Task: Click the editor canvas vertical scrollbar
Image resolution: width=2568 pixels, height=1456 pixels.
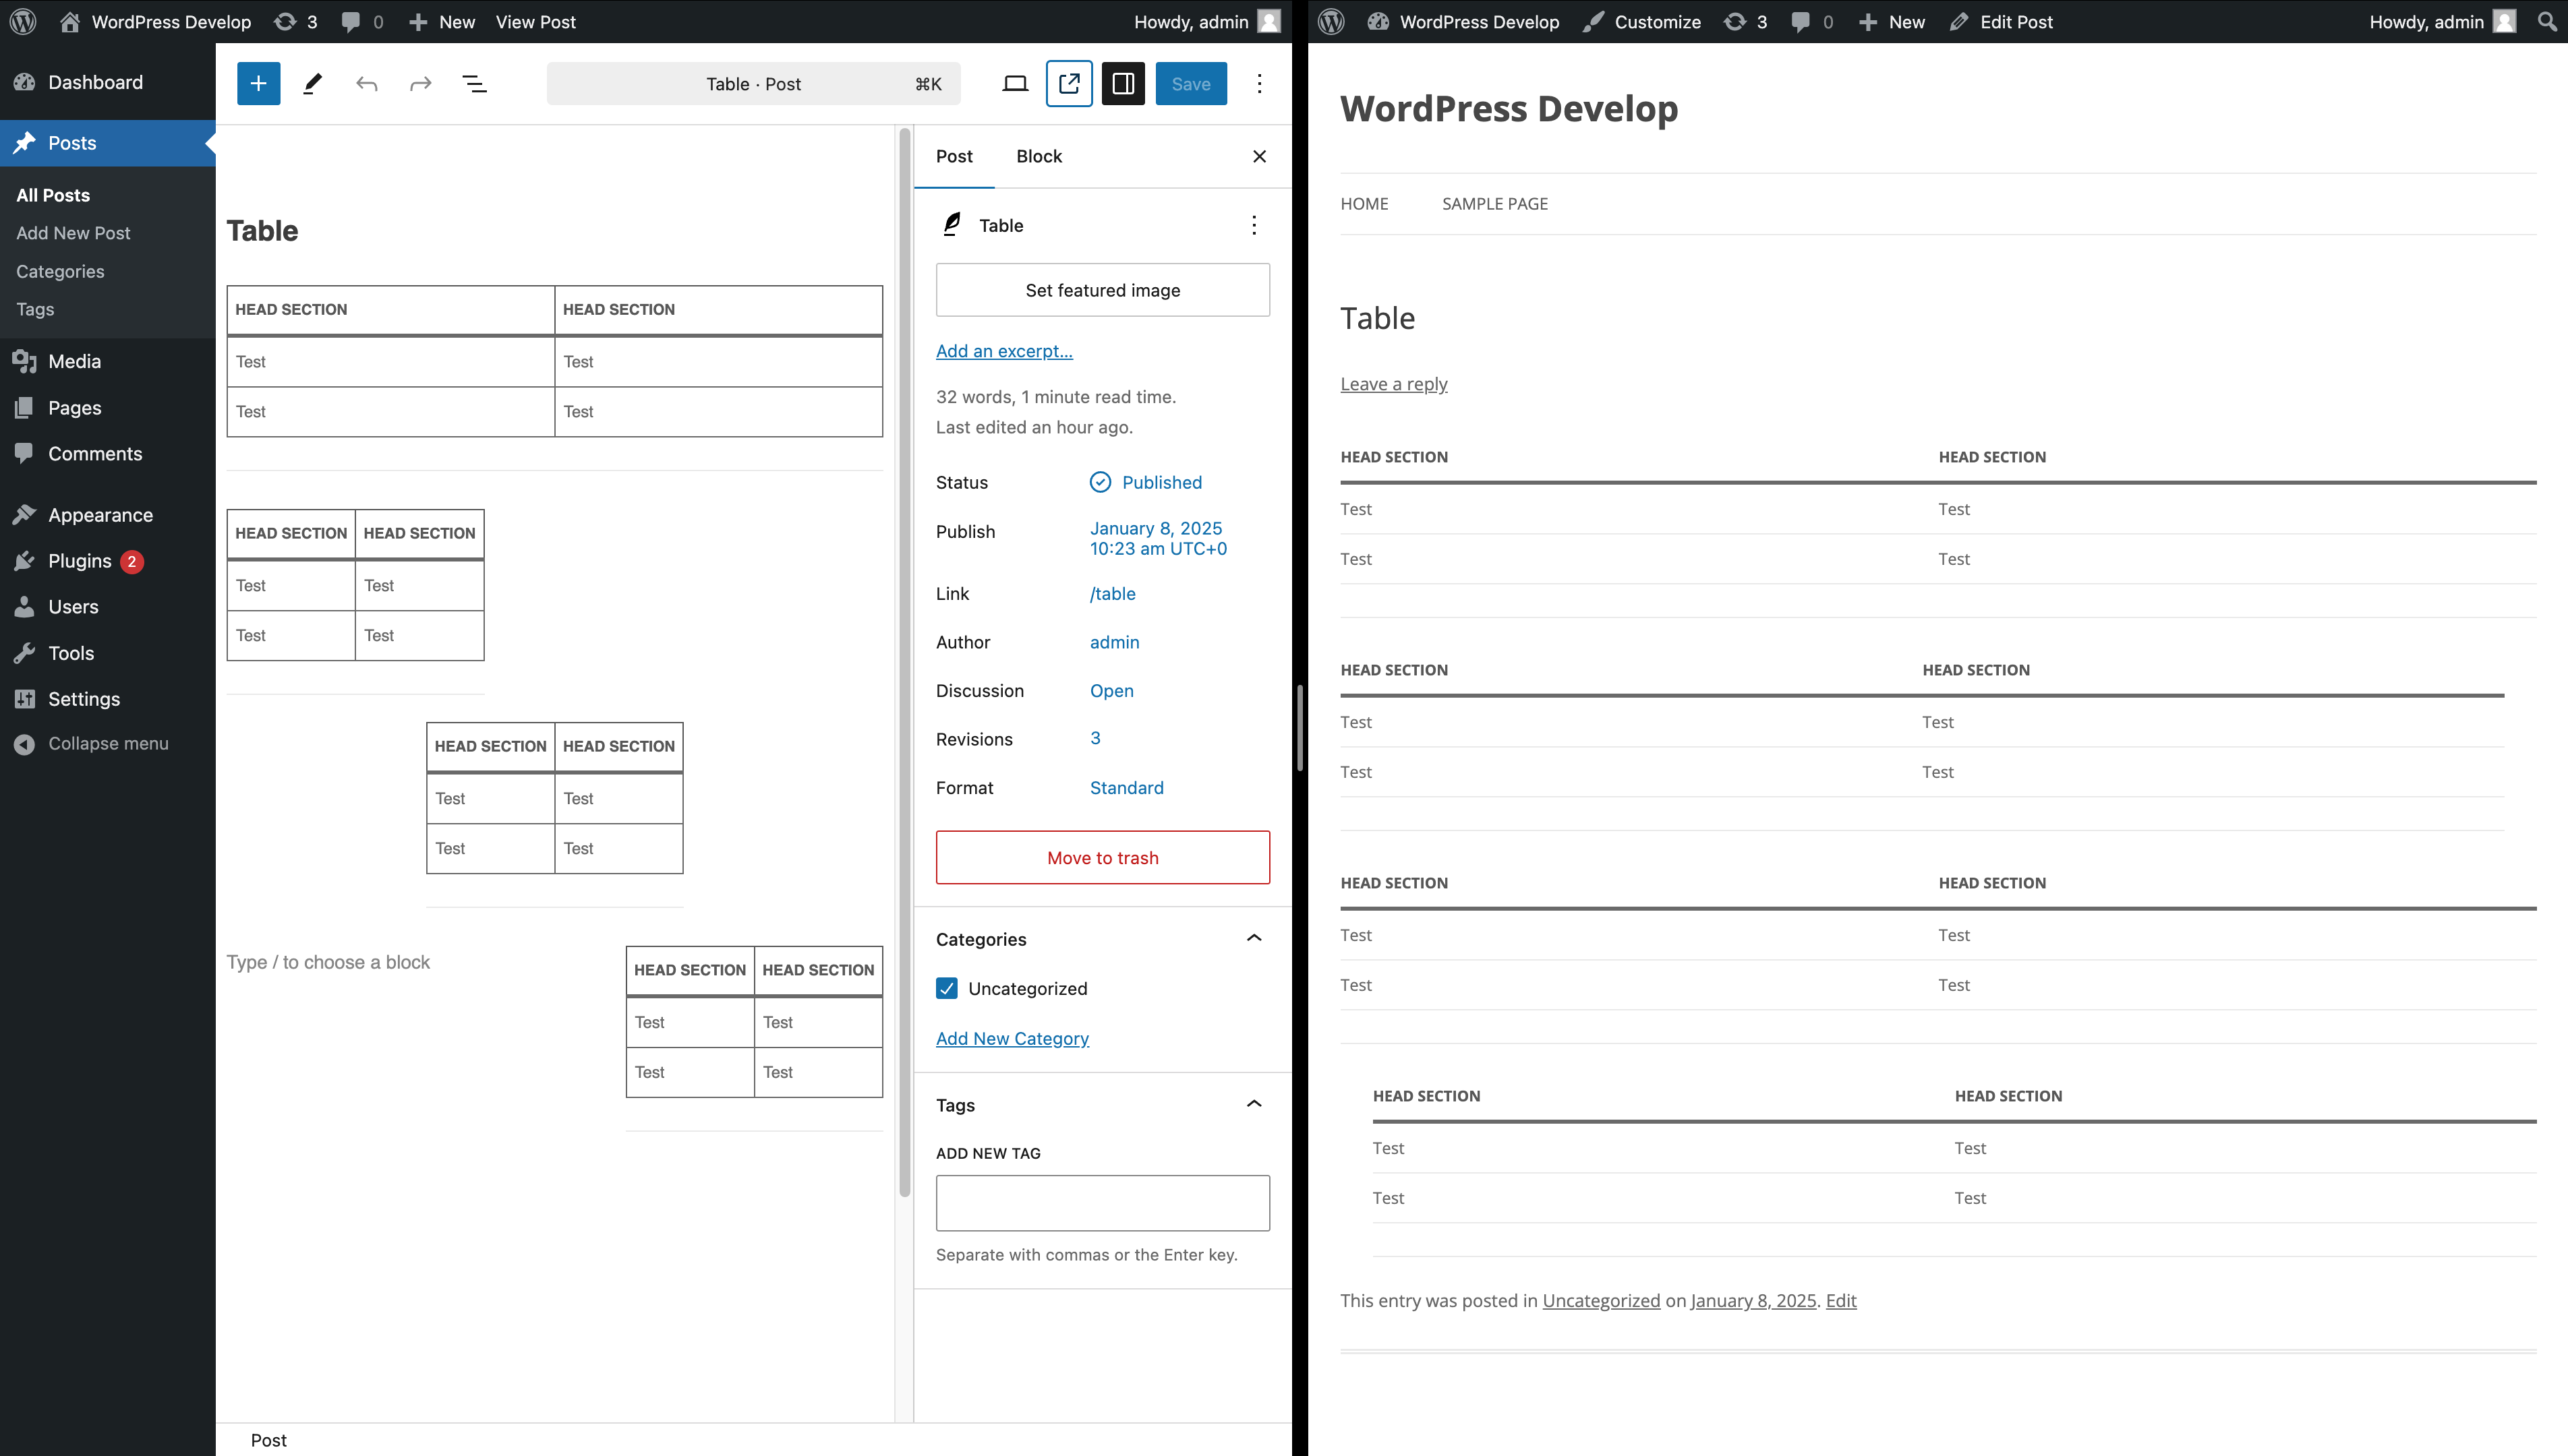Action: click(x=904, y=660)
